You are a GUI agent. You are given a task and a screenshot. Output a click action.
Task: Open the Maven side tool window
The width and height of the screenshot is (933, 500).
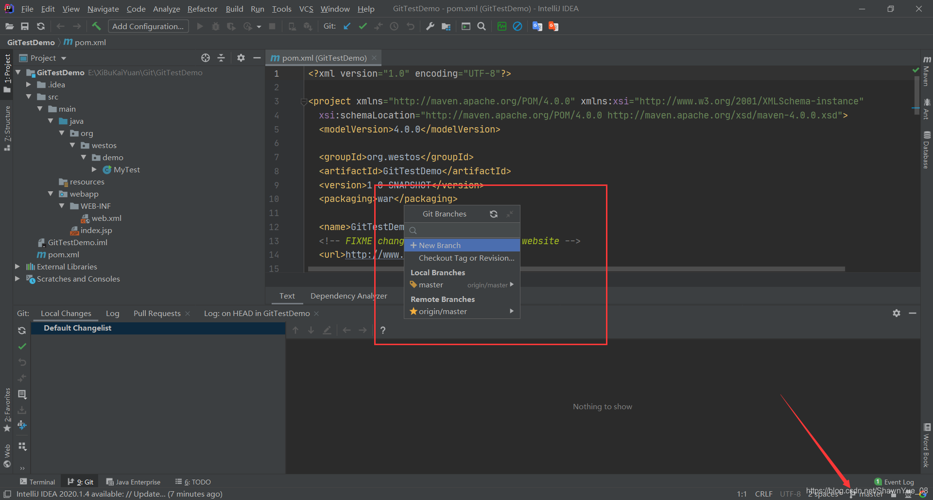927,71
